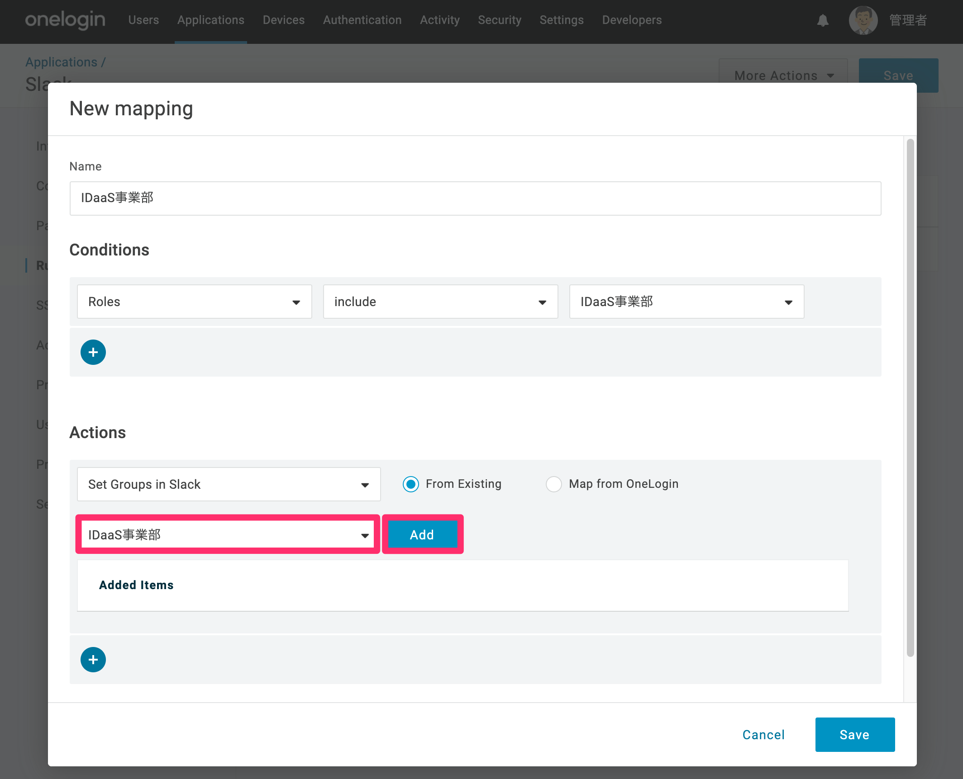Open the Activity menu
This screenshot has height=779, width=963.
[440, 20]
